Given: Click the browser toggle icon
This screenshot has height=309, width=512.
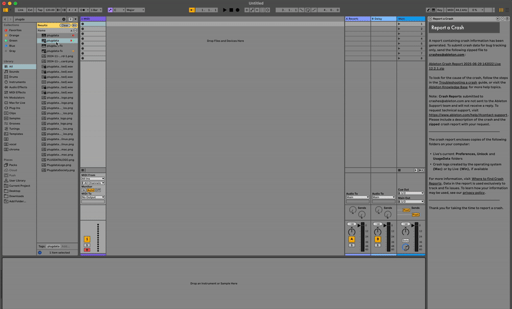Looking at the screenshot, I should click(x=6, y=10).
